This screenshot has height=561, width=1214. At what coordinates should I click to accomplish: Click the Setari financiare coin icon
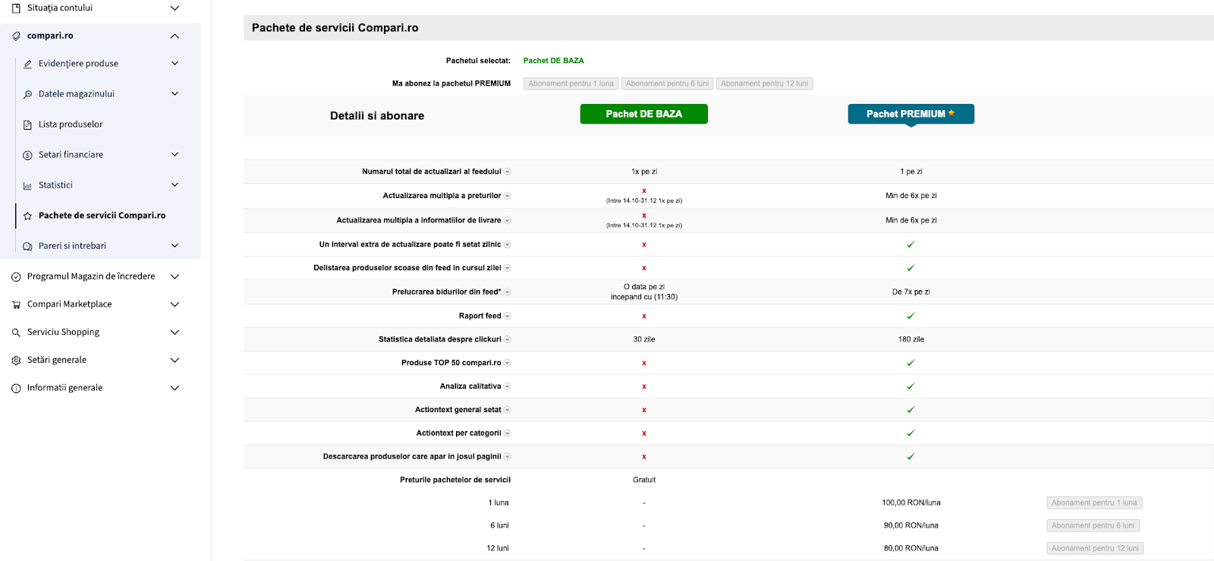pos(27,155)
